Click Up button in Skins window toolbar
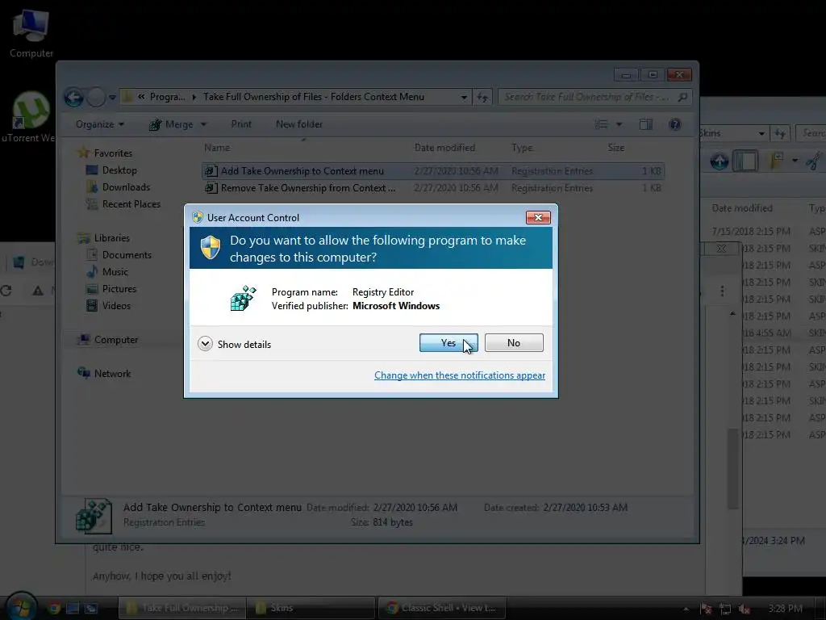Image resolution: width=826 pixels, height=620 pixels. 719,161
